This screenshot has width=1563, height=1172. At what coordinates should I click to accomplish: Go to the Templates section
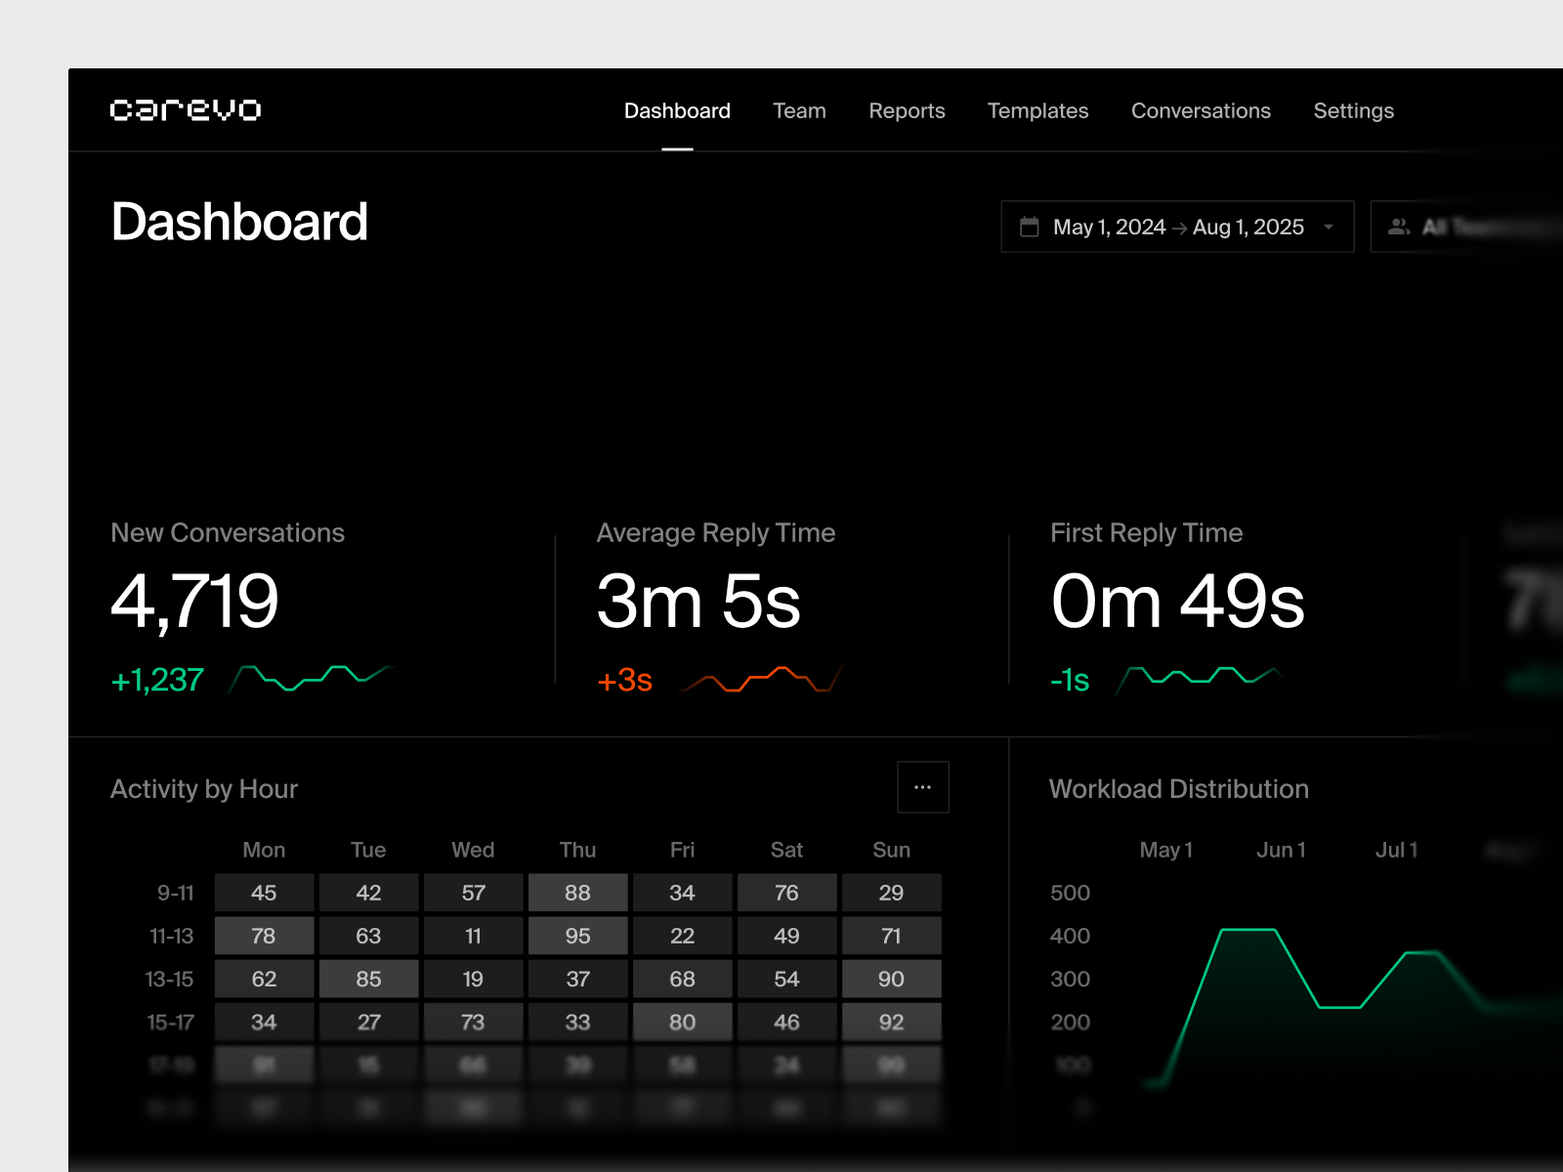point(1037,110)
